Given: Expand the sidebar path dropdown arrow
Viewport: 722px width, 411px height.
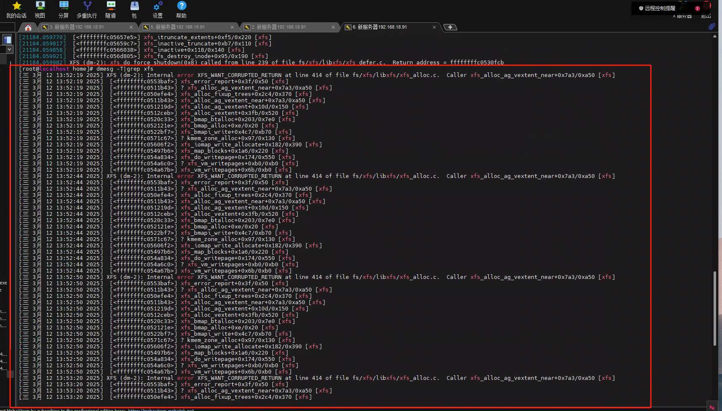Looking at the screenshot, I should 9,49.
